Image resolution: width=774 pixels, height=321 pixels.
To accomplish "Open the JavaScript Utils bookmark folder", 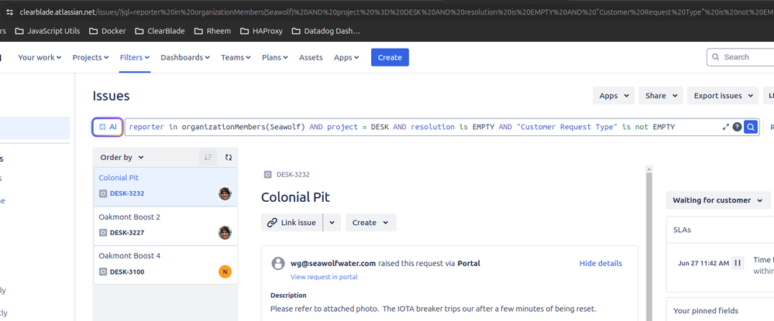I will [x=47, y=31].
